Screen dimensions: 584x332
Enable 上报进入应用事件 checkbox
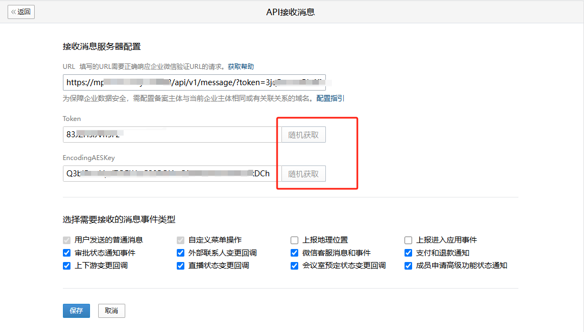coord(408,240)
